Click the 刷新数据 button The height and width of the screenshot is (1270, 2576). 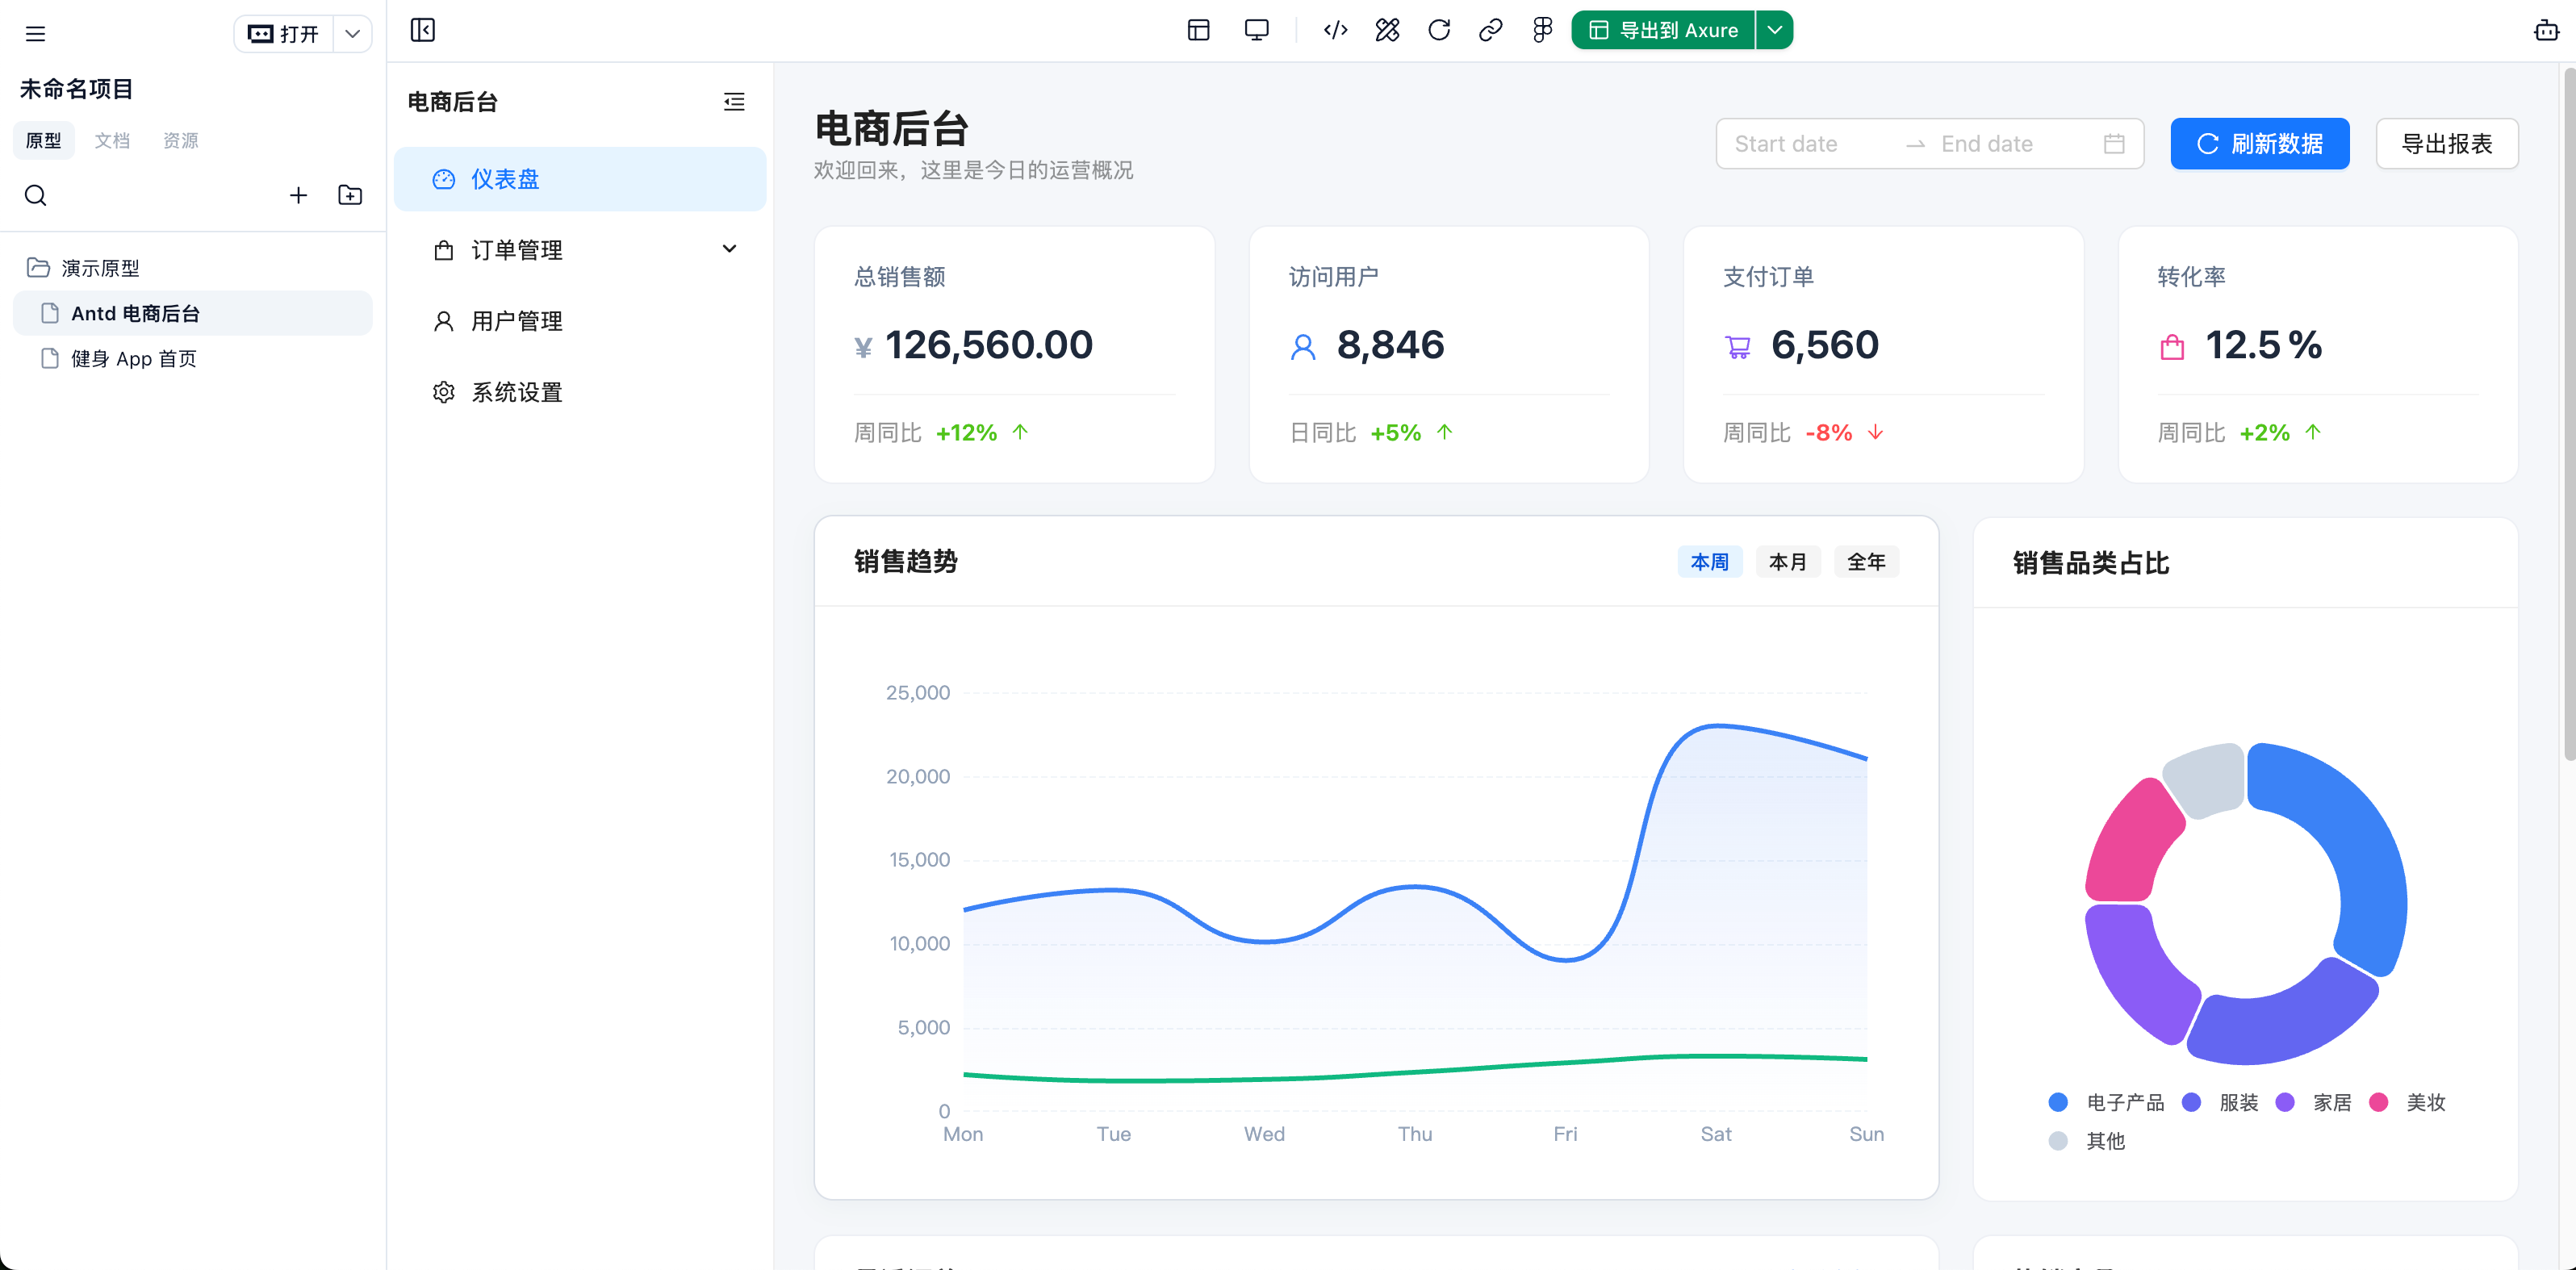tap(2260, 144)
